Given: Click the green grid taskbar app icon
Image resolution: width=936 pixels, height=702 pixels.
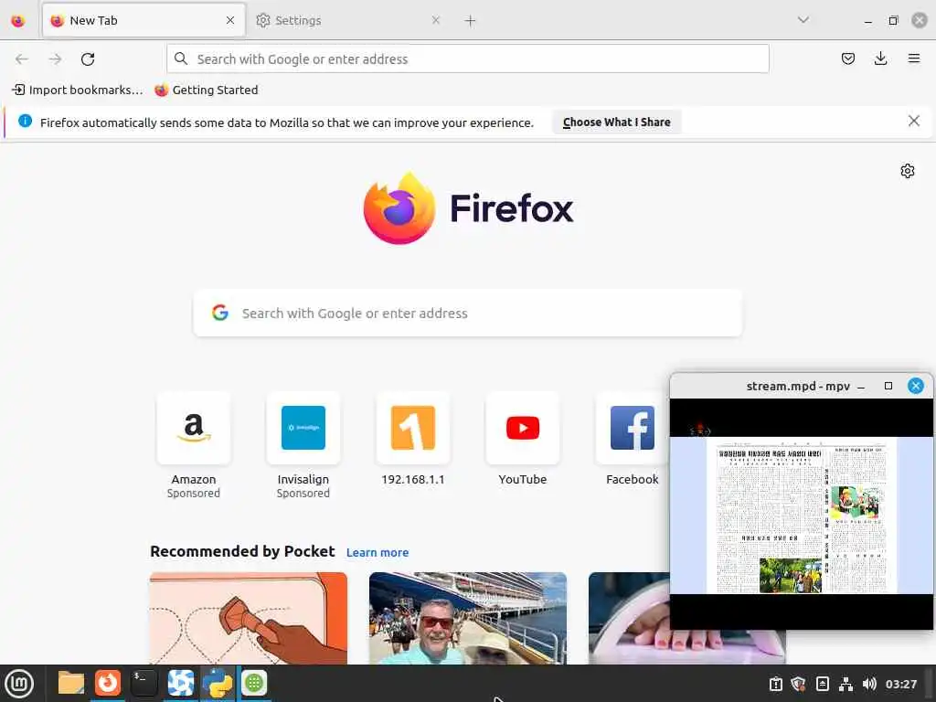Looking at the screenshot, I should (254, 683).
